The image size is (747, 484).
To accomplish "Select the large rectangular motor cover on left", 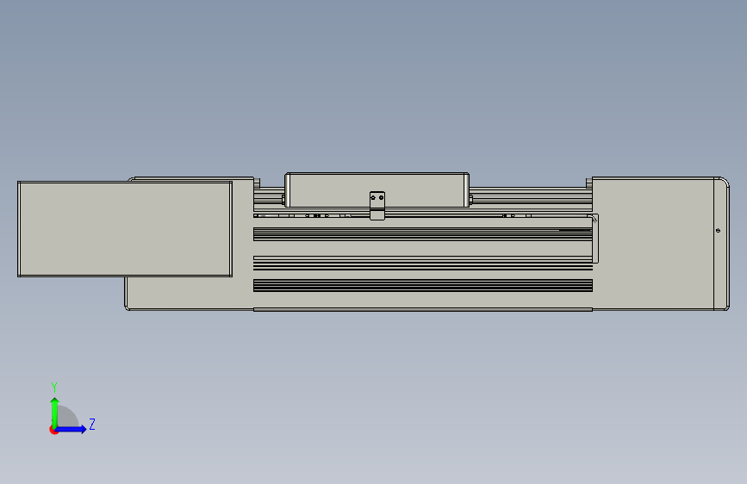I will (125, 229).
